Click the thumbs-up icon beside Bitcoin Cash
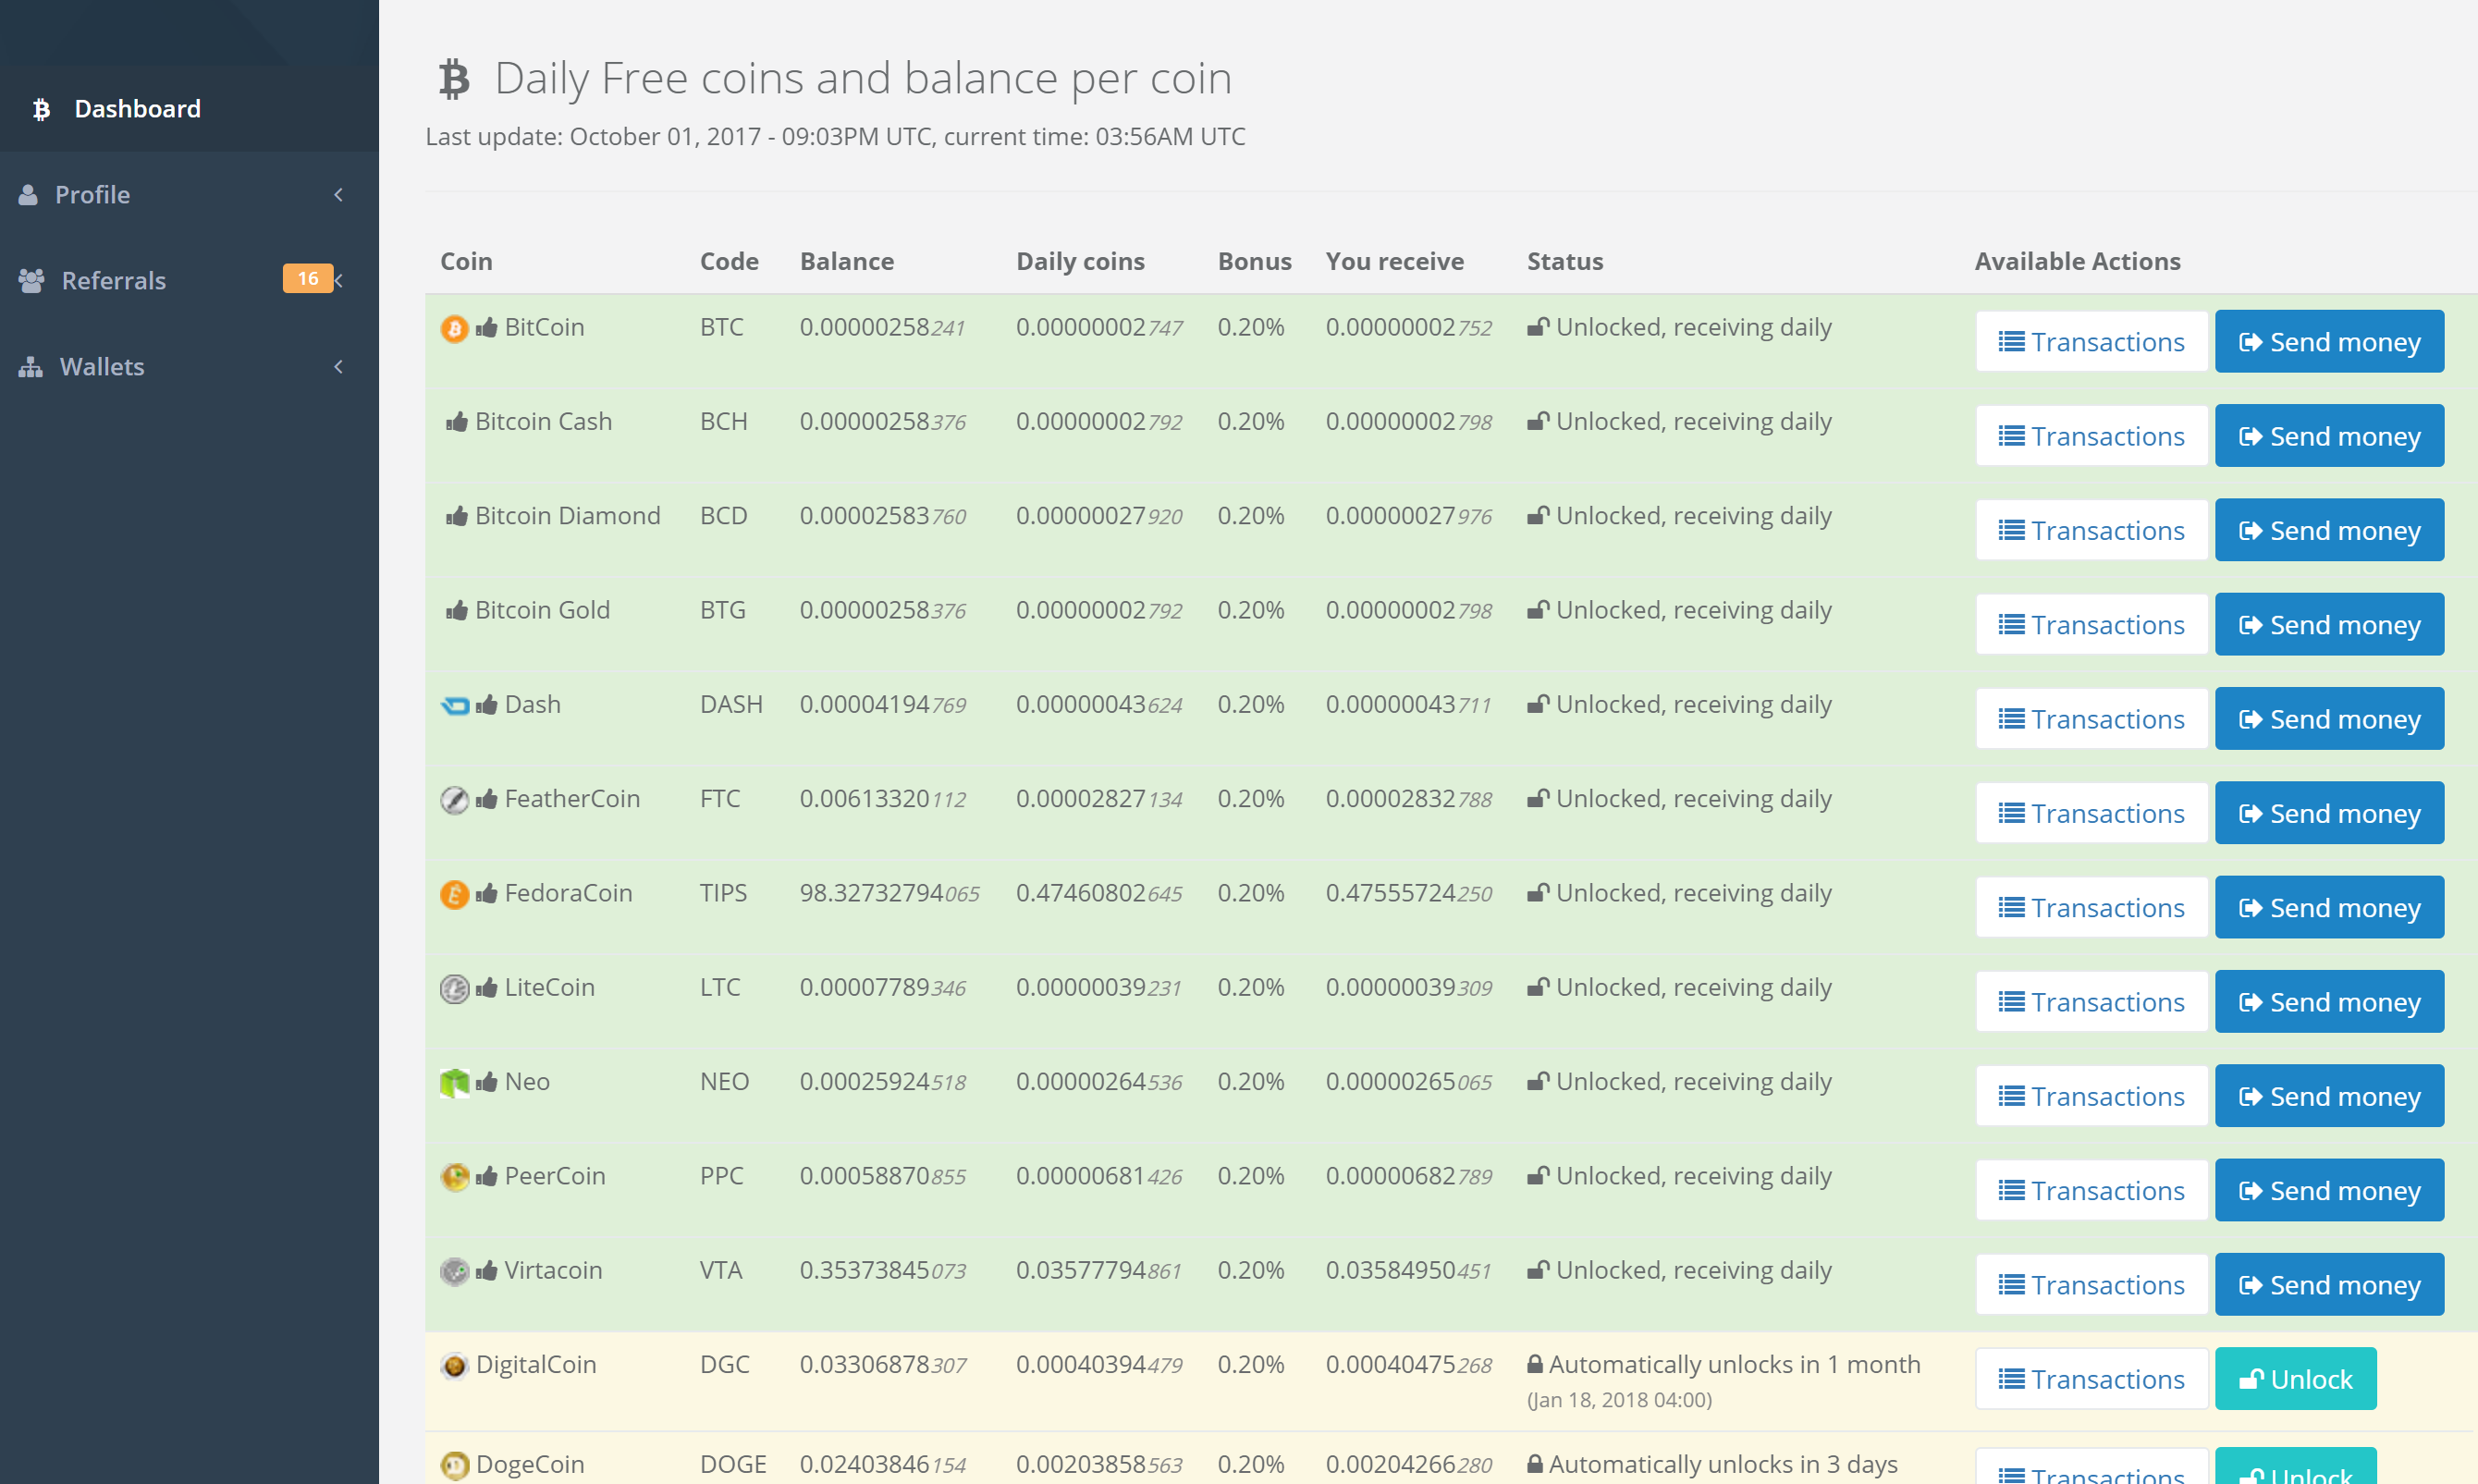The height and width of the screenshot is (1484, 2478). pos(457,422)
